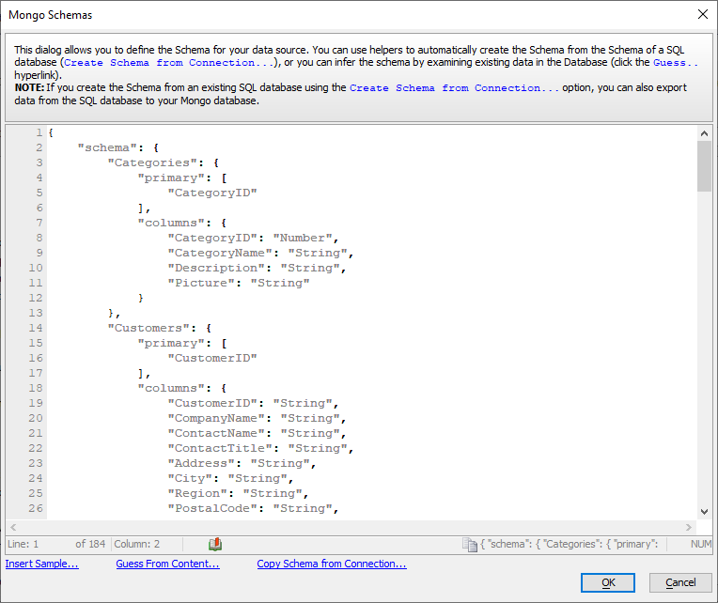Click the Column: 2 status indicator

[x=137, y=544]
